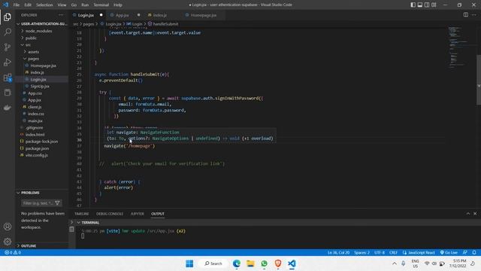The image size is (481, 271).
Task: Toggle primary side bar layout icon
Action: click(413, 5)
